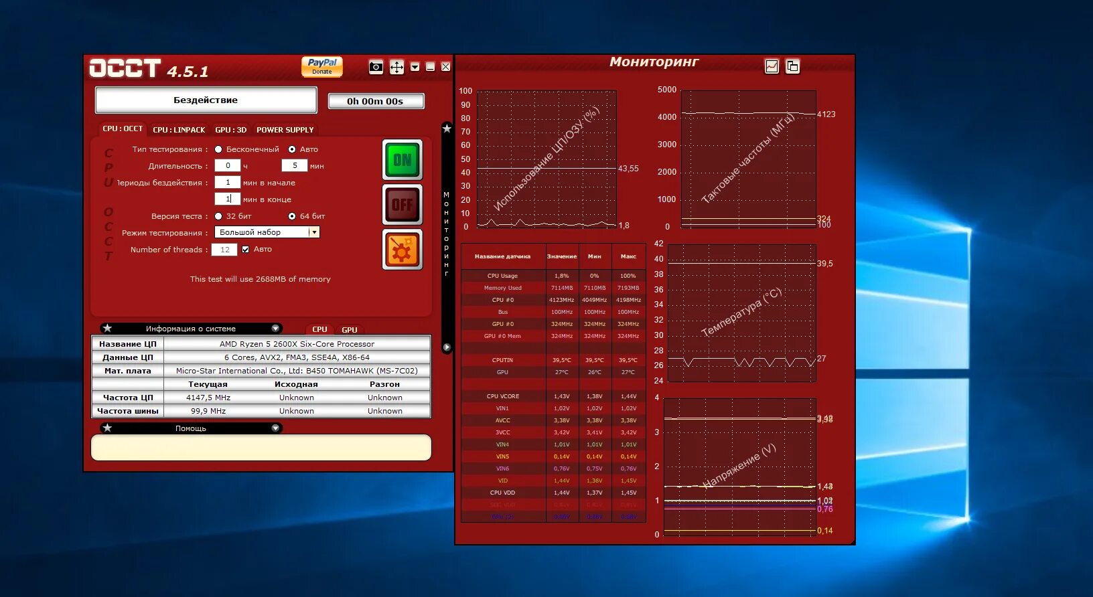Click the Макс column header
The width and height of the screenshot is (1093, 597).
click(x=628, y=256)
